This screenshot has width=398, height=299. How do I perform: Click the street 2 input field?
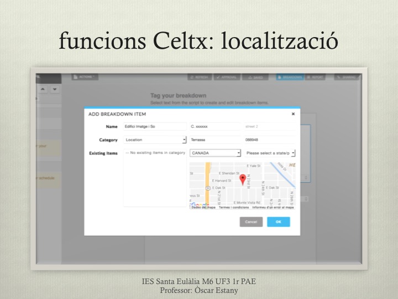(x=270, y=127)
